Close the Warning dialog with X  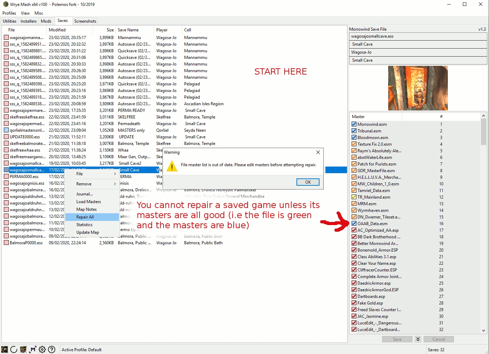318,152
